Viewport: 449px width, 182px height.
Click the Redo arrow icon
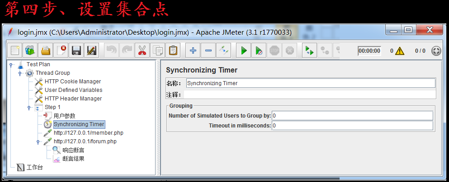(x=127, y=51)
